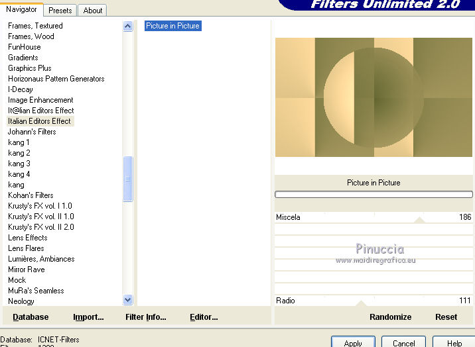This screenshot has width=475, height=347.
Task: Click the Database button
Action: 31,317
